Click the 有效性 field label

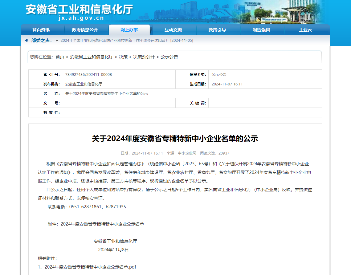coord(51,113)
